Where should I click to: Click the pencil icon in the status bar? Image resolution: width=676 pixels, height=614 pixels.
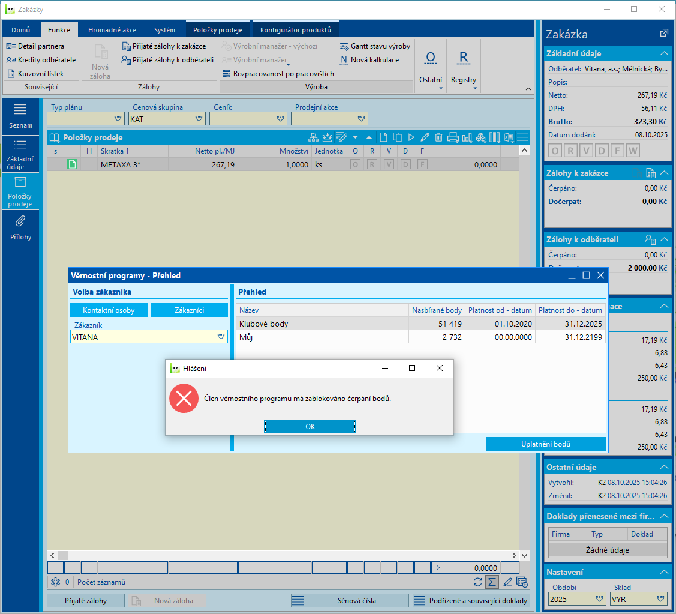tap(507, 582)
